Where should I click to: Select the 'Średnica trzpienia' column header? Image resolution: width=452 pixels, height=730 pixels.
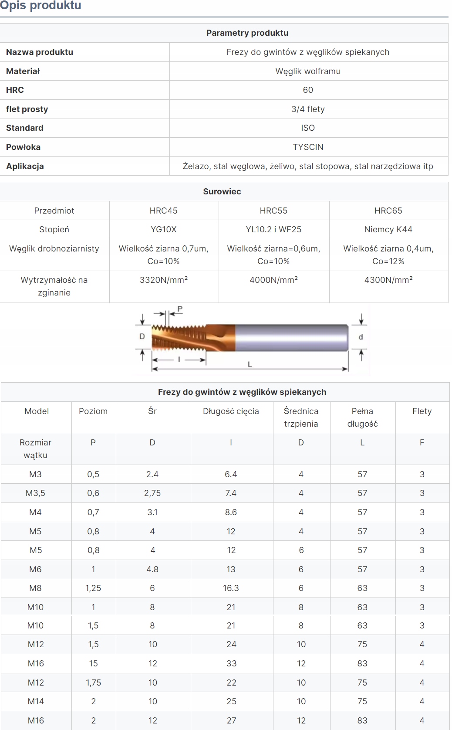pyautogui.click(x=301, y=417)
